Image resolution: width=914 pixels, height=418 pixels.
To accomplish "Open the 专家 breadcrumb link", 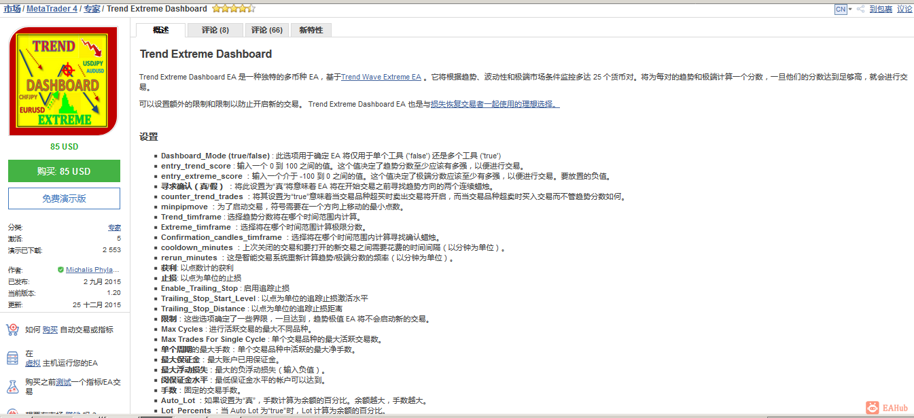I will 92,9.
